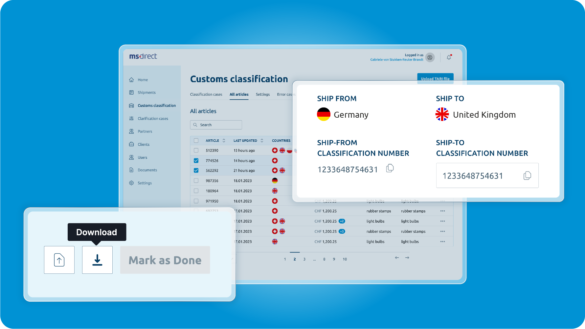585x329 pixels.
Task: Click the Download arrow icon button
Action: click(x=97, y=260)
